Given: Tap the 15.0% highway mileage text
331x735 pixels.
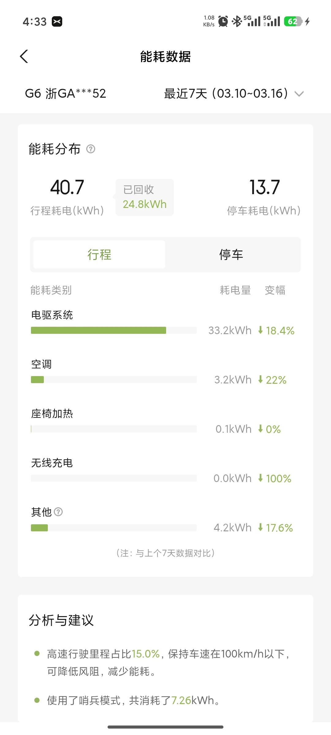Looking at the screenshot, I should point(146,654).
